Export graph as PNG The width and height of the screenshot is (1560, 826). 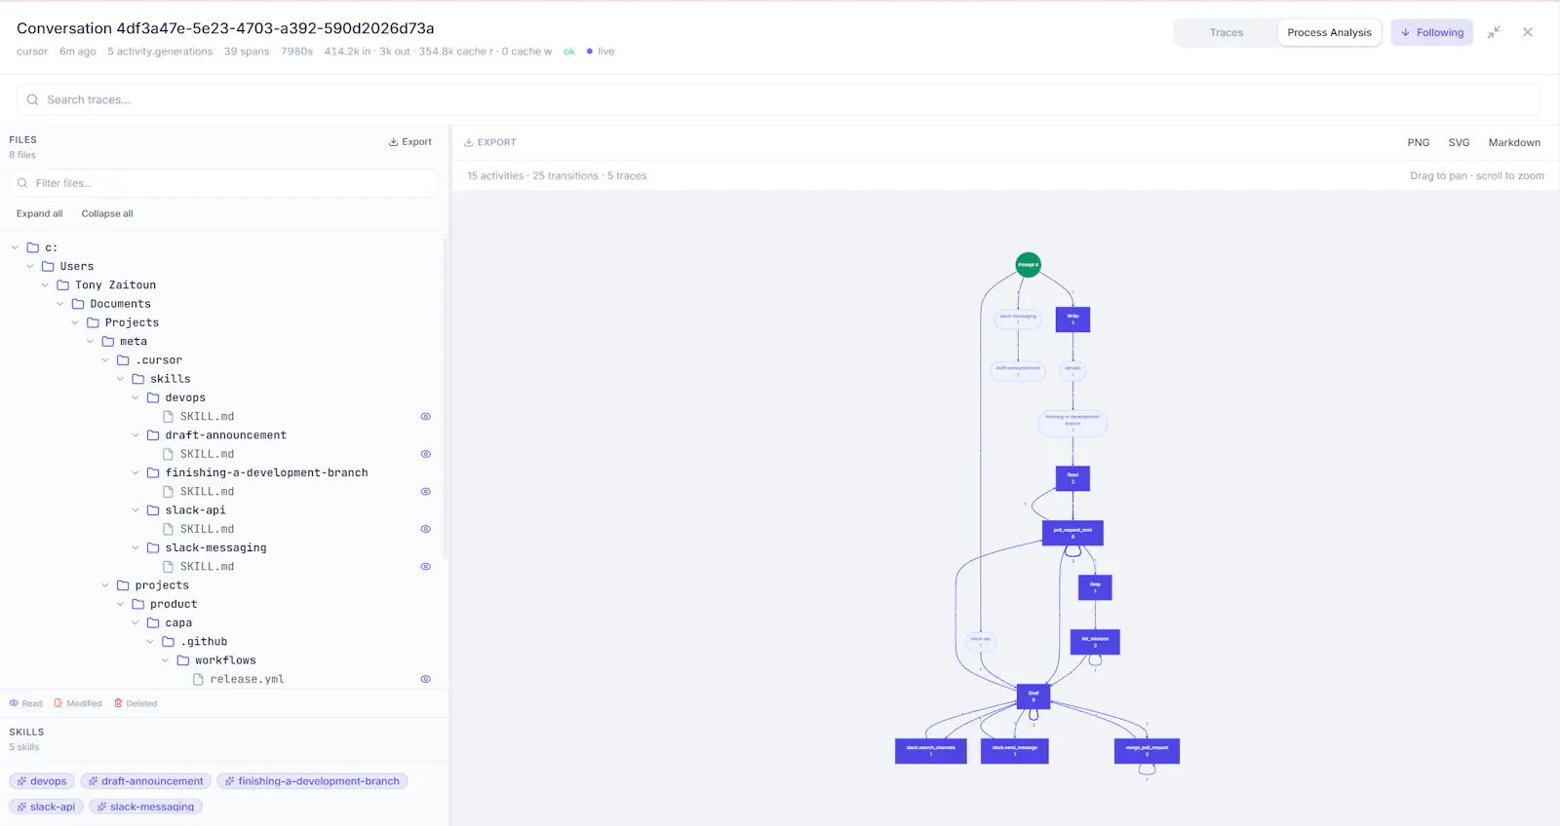click(1419, 142)
